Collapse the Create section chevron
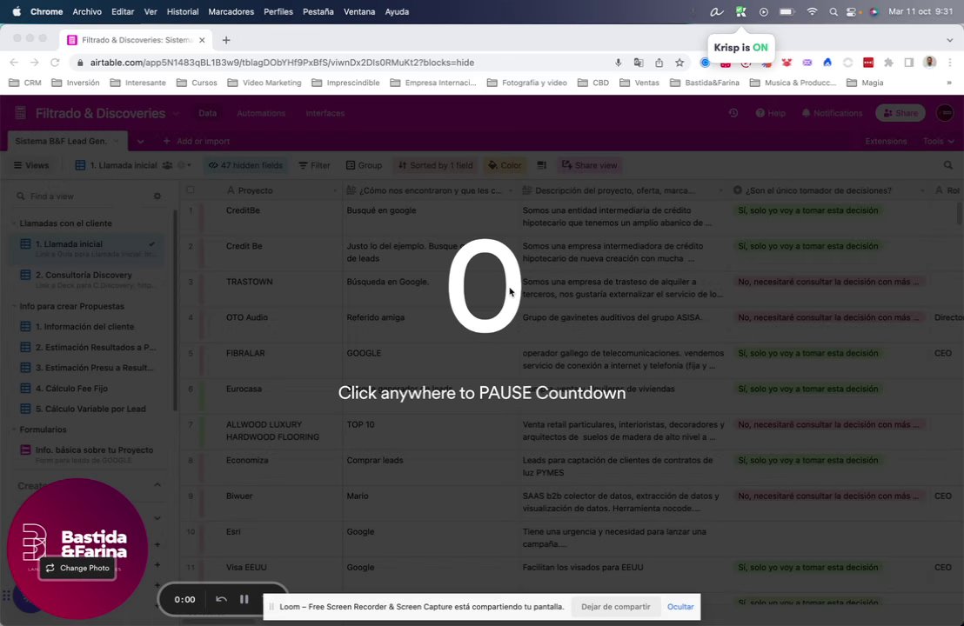The image size is (964, 626). click(x=157, y=485)
